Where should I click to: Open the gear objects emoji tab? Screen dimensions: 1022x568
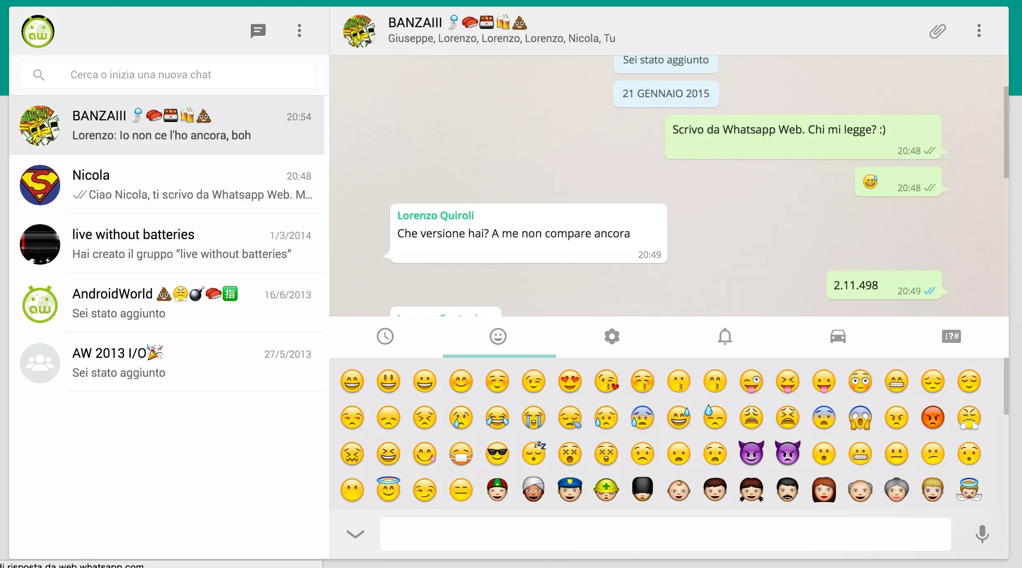click(x=612, y=336)
